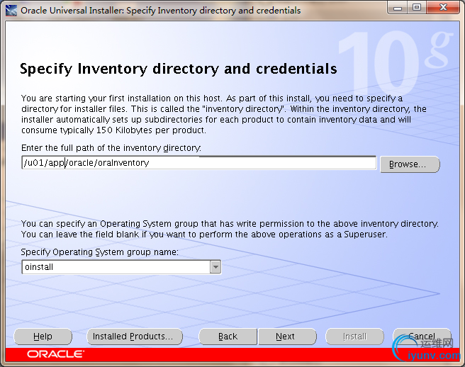Go Back to previous installer step

click(x=228, y=337)
